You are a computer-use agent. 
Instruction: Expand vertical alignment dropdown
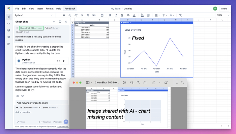point(165,15)
